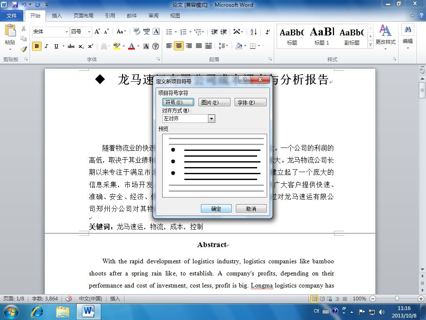This screenshot has width=426, height=320.
Task: Click the Bullets list icon
Action: [x=169, y=32]
